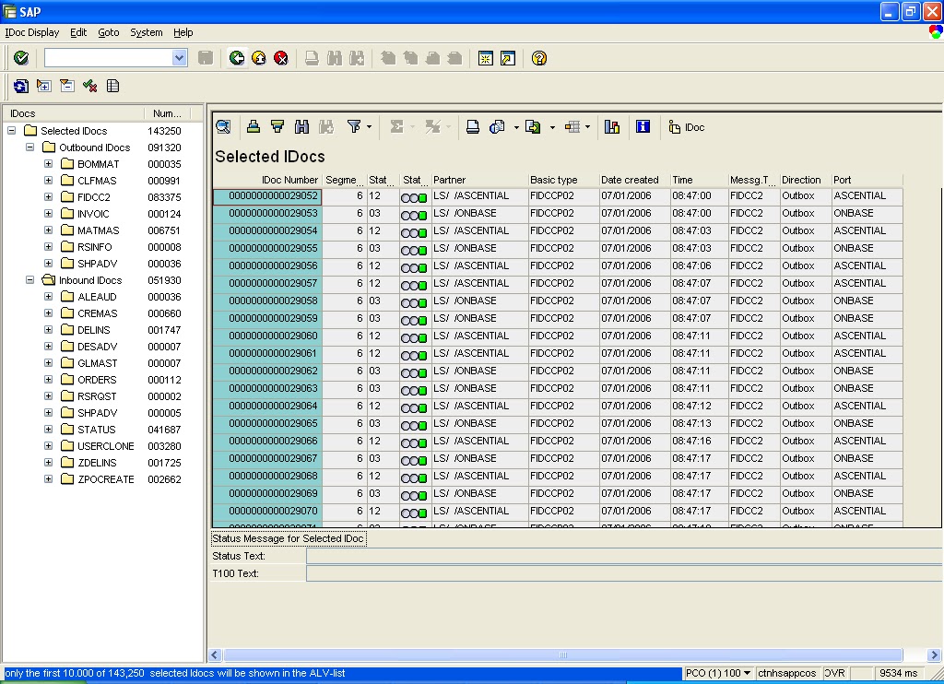Viewport: 944px width, 684px height.
Task: Click the Export icon in the ALV toolbar
Action: [533, 126]
